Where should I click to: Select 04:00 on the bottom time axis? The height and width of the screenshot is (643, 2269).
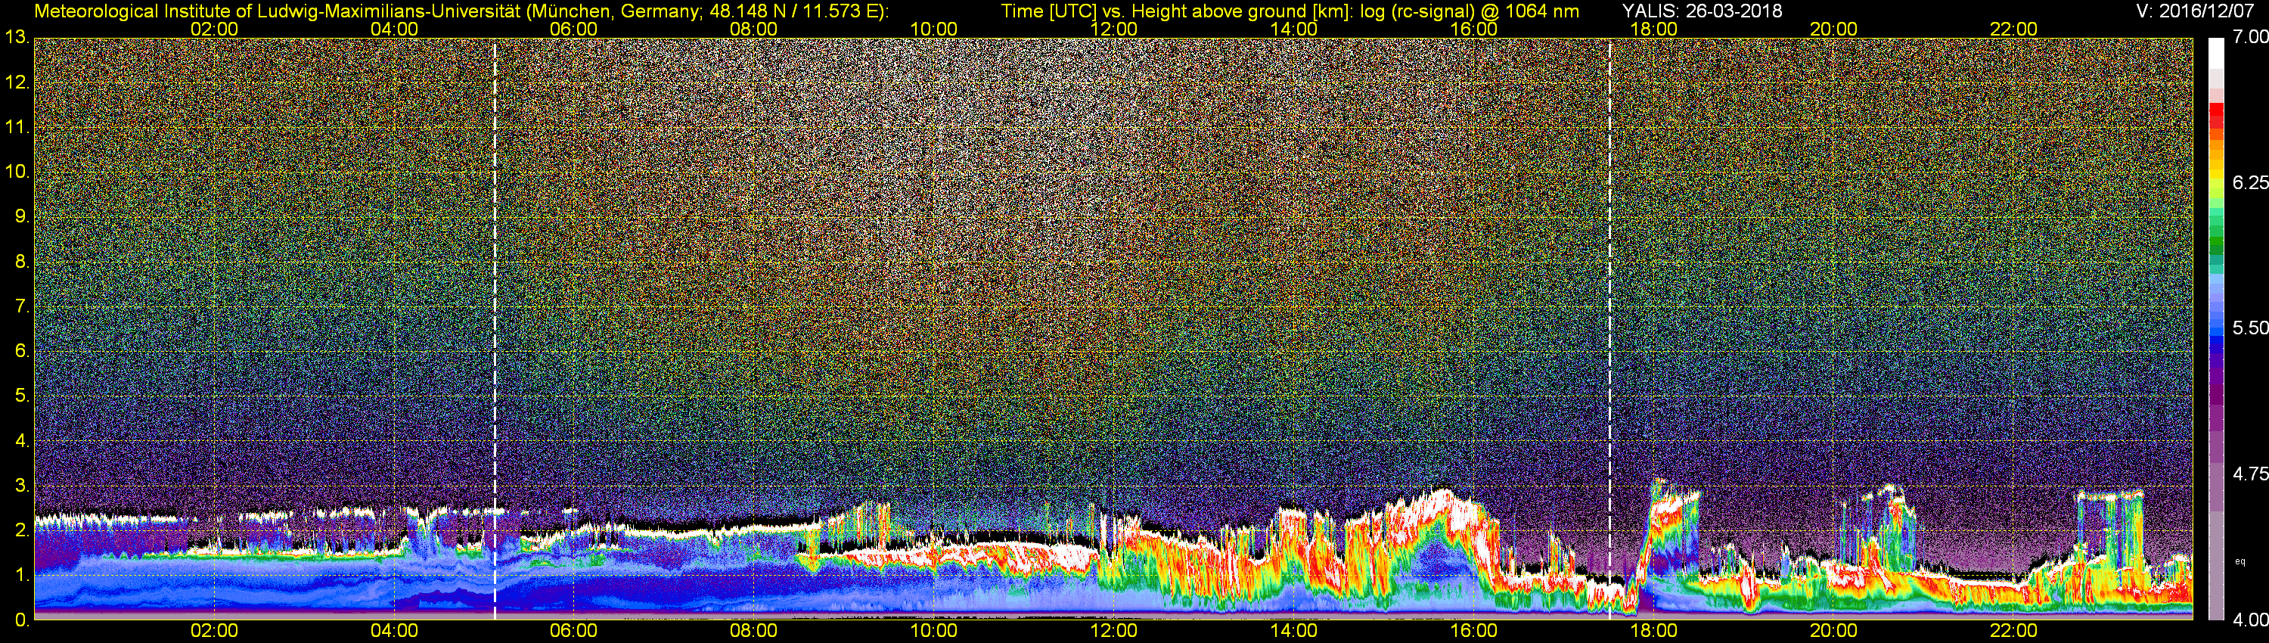(394, 632)
